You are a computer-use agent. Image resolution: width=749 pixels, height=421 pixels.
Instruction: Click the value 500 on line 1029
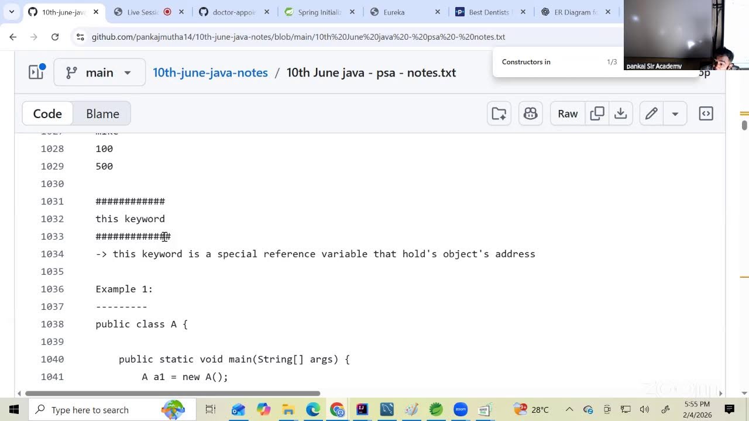tap(104, 166)
